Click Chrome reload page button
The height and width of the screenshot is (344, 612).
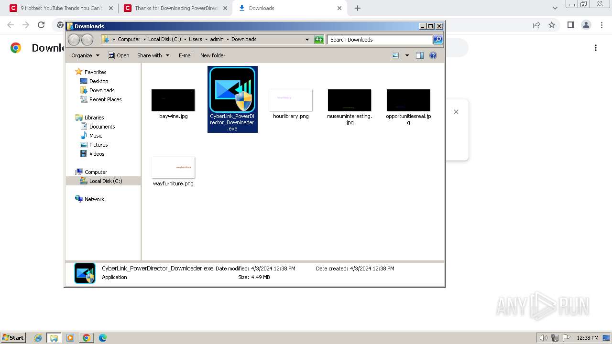[x=41, y=25]
